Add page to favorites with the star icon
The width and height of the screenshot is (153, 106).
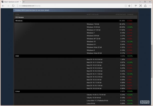(x=129, y=6)
